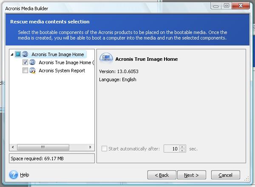
Task: Open the Help link
Action: point(25,175)
